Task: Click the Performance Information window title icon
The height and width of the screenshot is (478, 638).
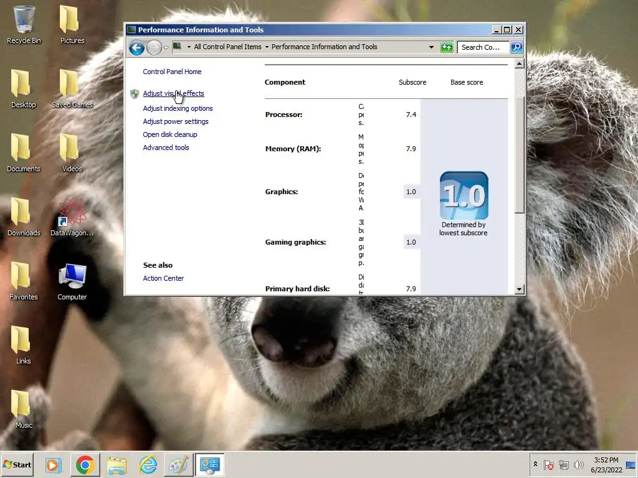Action: pyautogui.click(x=131, y=30)
